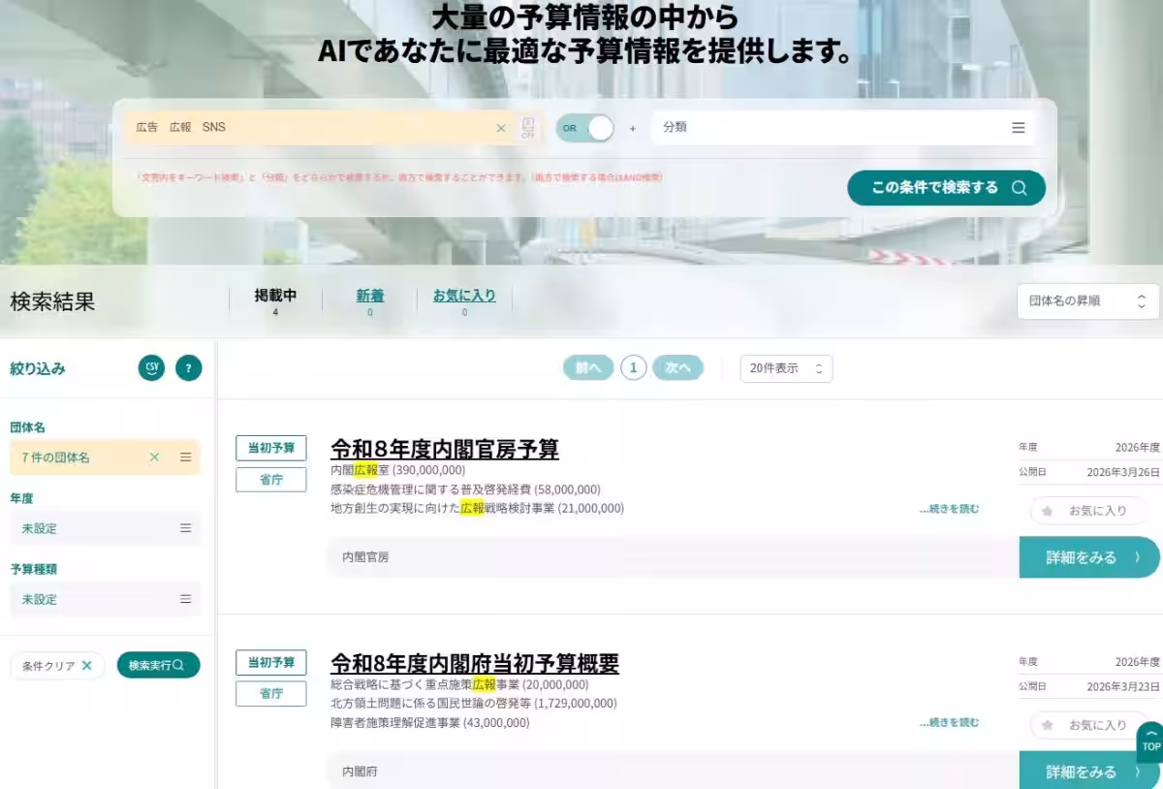Click 条件クリア button
Screen dimensions: 1163x789
(58, 666)
